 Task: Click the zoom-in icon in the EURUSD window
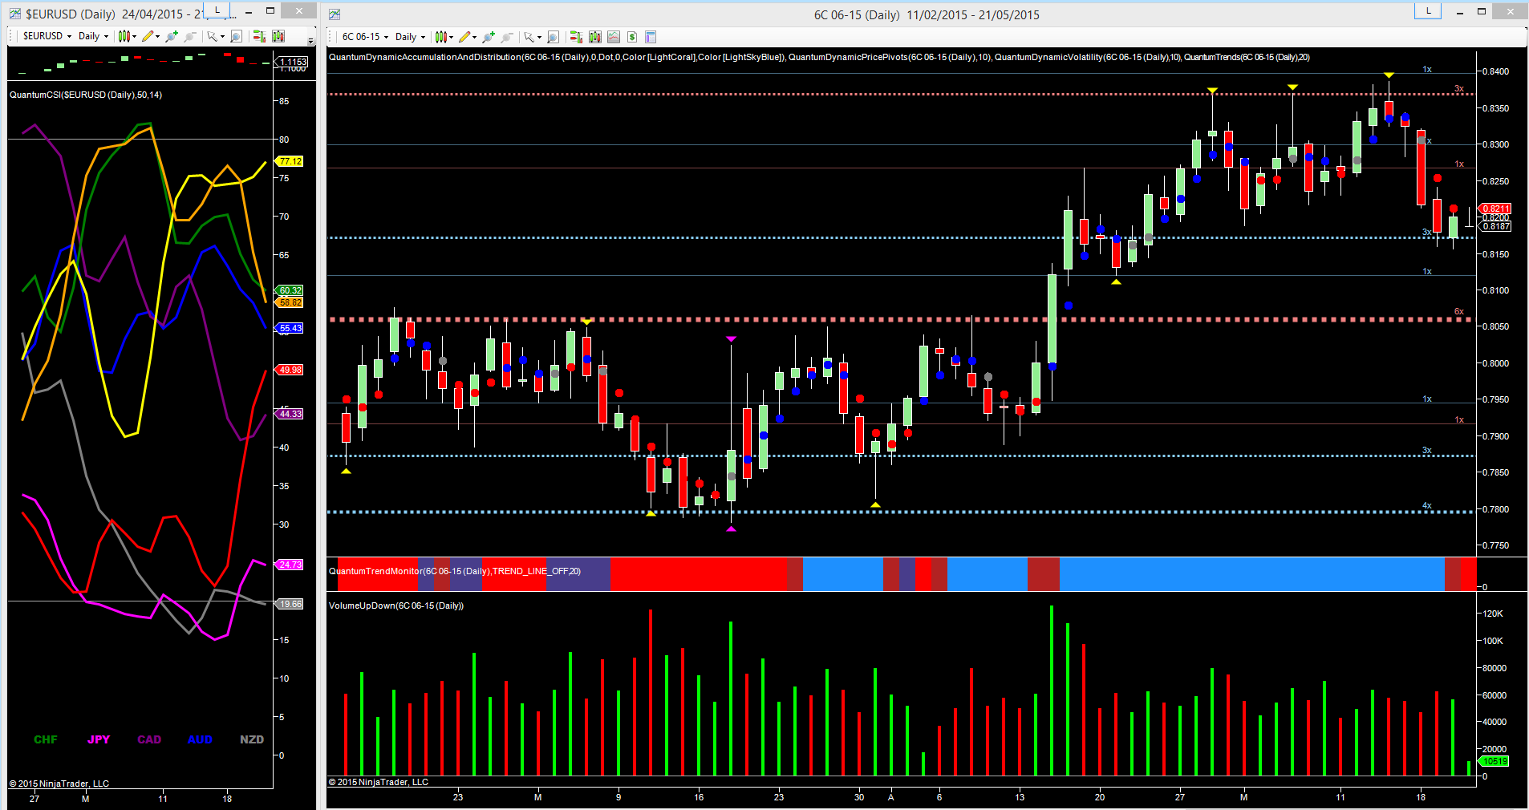coord(171,36)
